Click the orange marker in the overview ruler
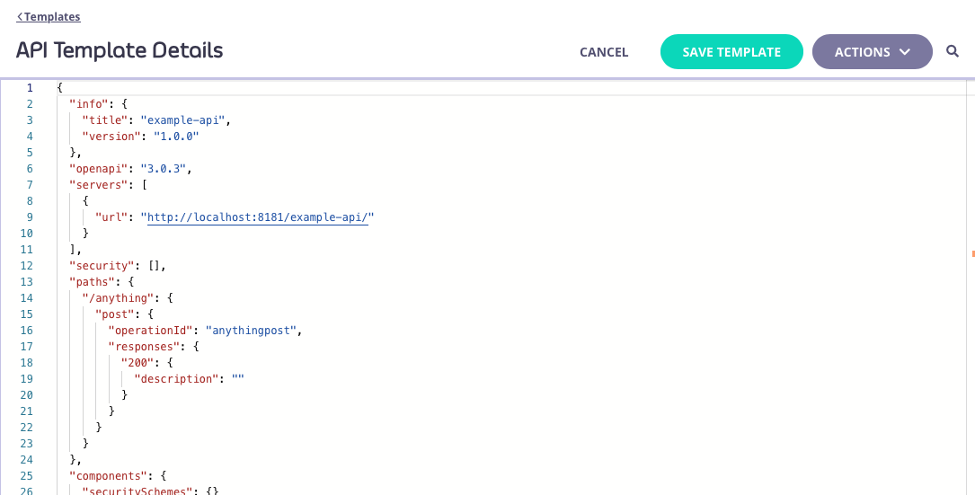 point(972,254)
